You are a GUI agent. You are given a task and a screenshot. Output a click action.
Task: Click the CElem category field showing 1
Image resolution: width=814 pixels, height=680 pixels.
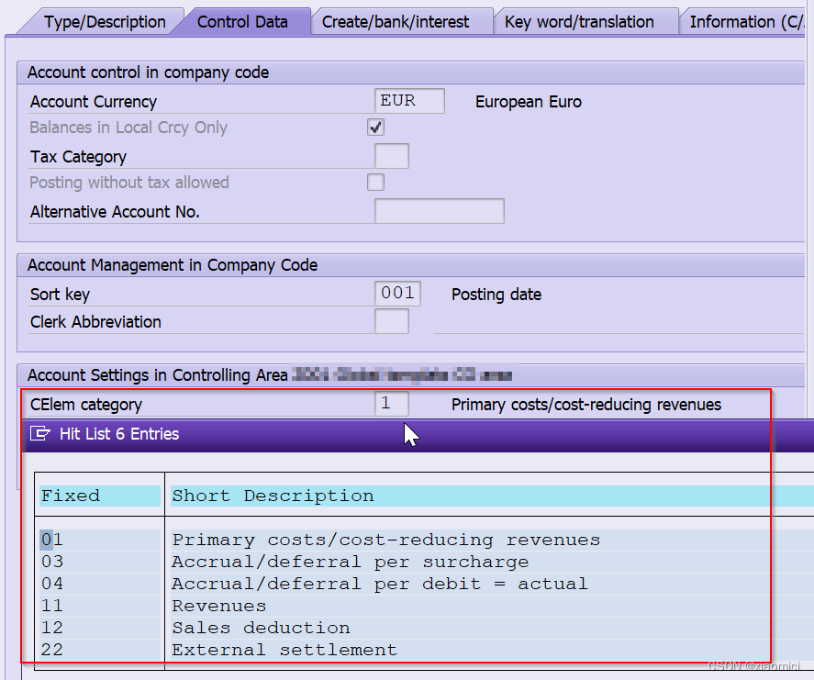(391, 404)
